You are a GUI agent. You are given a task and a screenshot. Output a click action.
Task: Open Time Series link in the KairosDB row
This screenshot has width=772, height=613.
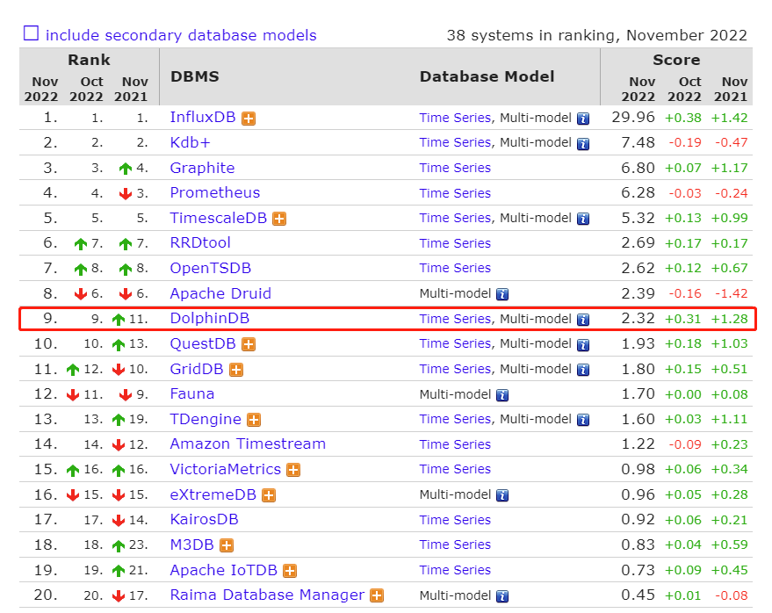(x=456, y=520)
